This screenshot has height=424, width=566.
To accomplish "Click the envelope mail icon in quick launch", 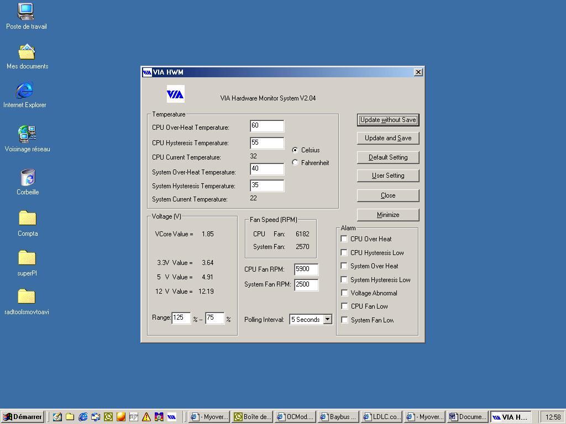I will tap(96, 417).
